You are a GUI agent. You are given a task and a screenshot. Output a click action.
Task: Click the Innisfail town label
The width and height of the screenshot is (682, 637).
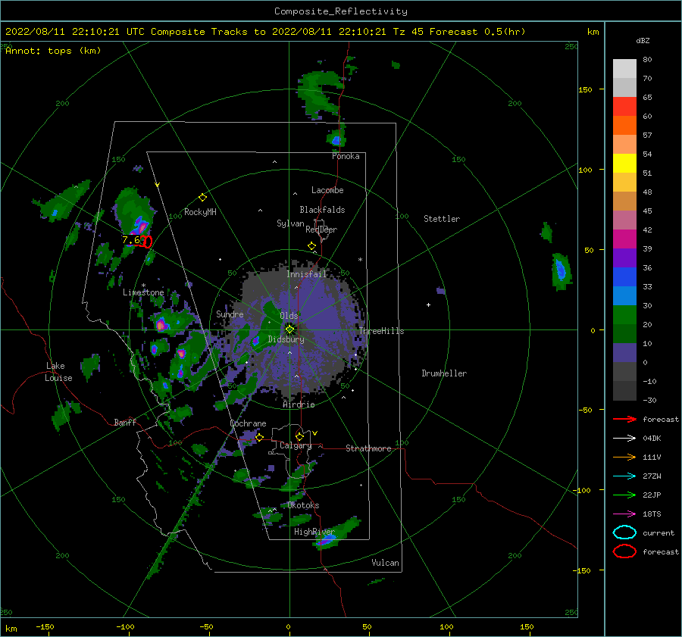(306, 274)
